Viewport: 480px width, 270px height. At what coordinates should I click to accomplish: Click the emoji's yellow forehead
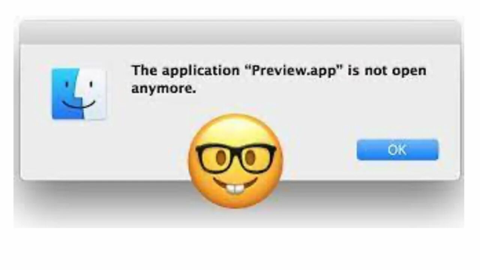point(236,129)
